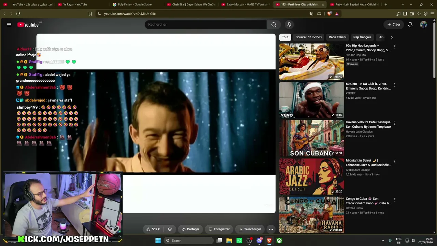Toggle the browser sidebar panel
Image resolution: width=437 pixels, height=246 pixels.
pyautogui.click(x=405, y=14)
